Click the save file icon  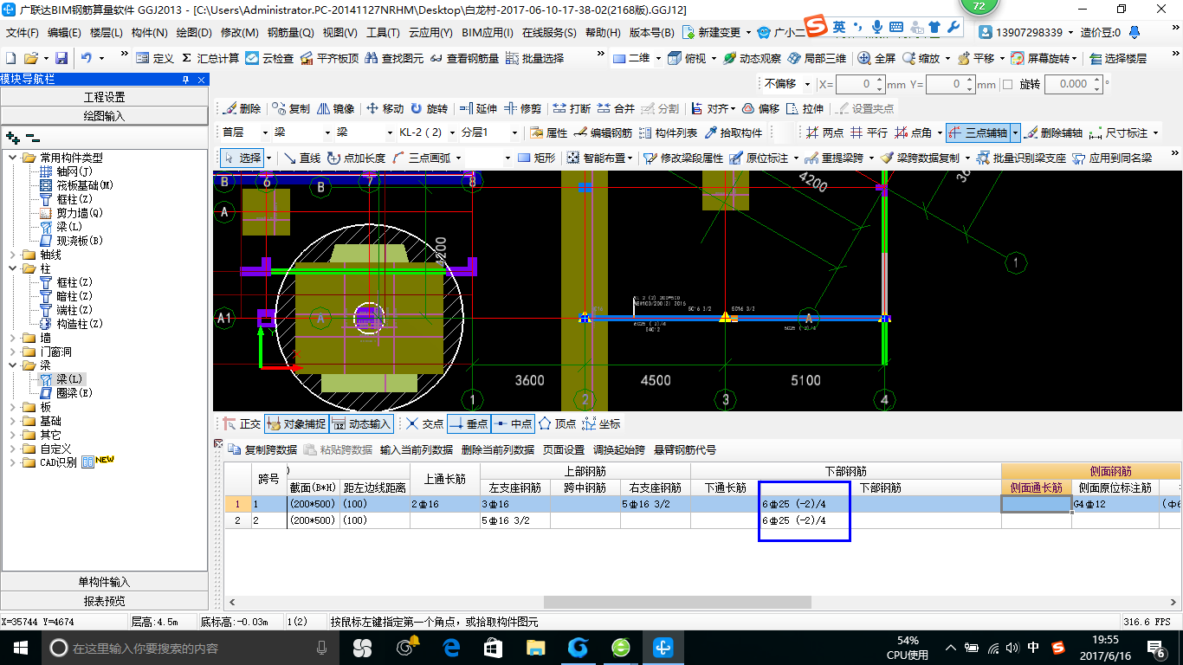[x=61, y=58]
